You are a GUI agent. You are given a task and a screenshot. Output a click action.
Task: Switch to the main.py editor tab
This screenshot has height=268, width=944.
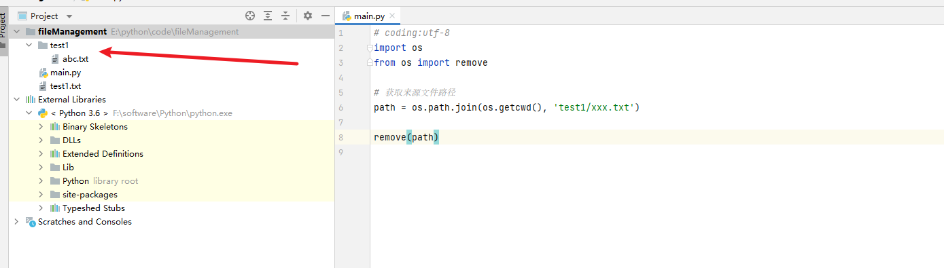[x=370, y=16]
